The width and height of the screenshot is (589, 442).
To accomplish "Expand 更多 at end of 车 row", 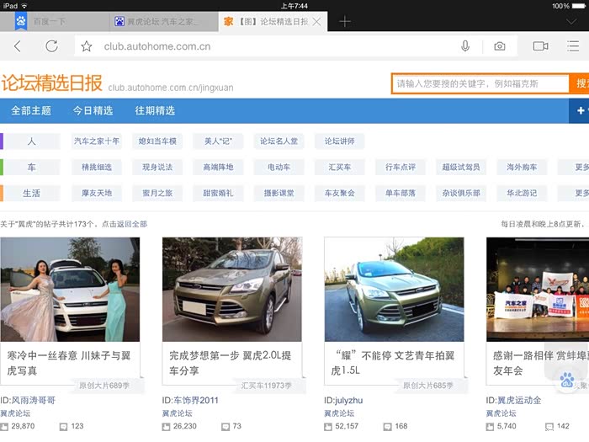I will click(x=581, y=168).
